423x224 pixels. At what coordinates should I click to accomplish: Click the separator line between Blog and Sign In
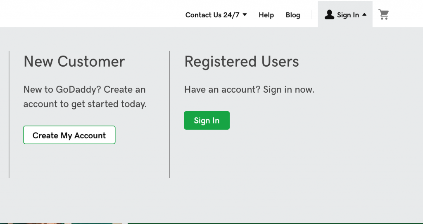point(312,14)
